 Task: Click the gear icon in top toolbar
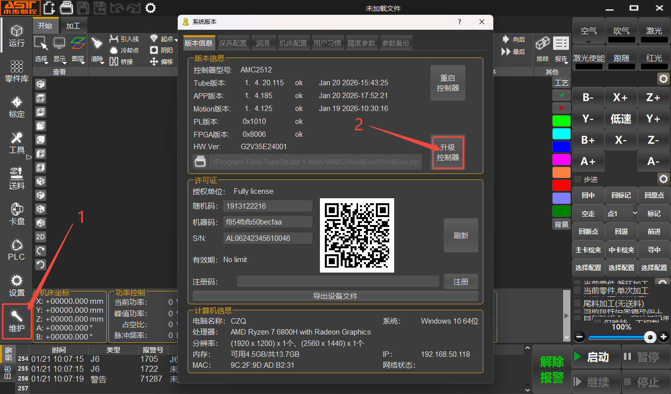coord(151,7)
